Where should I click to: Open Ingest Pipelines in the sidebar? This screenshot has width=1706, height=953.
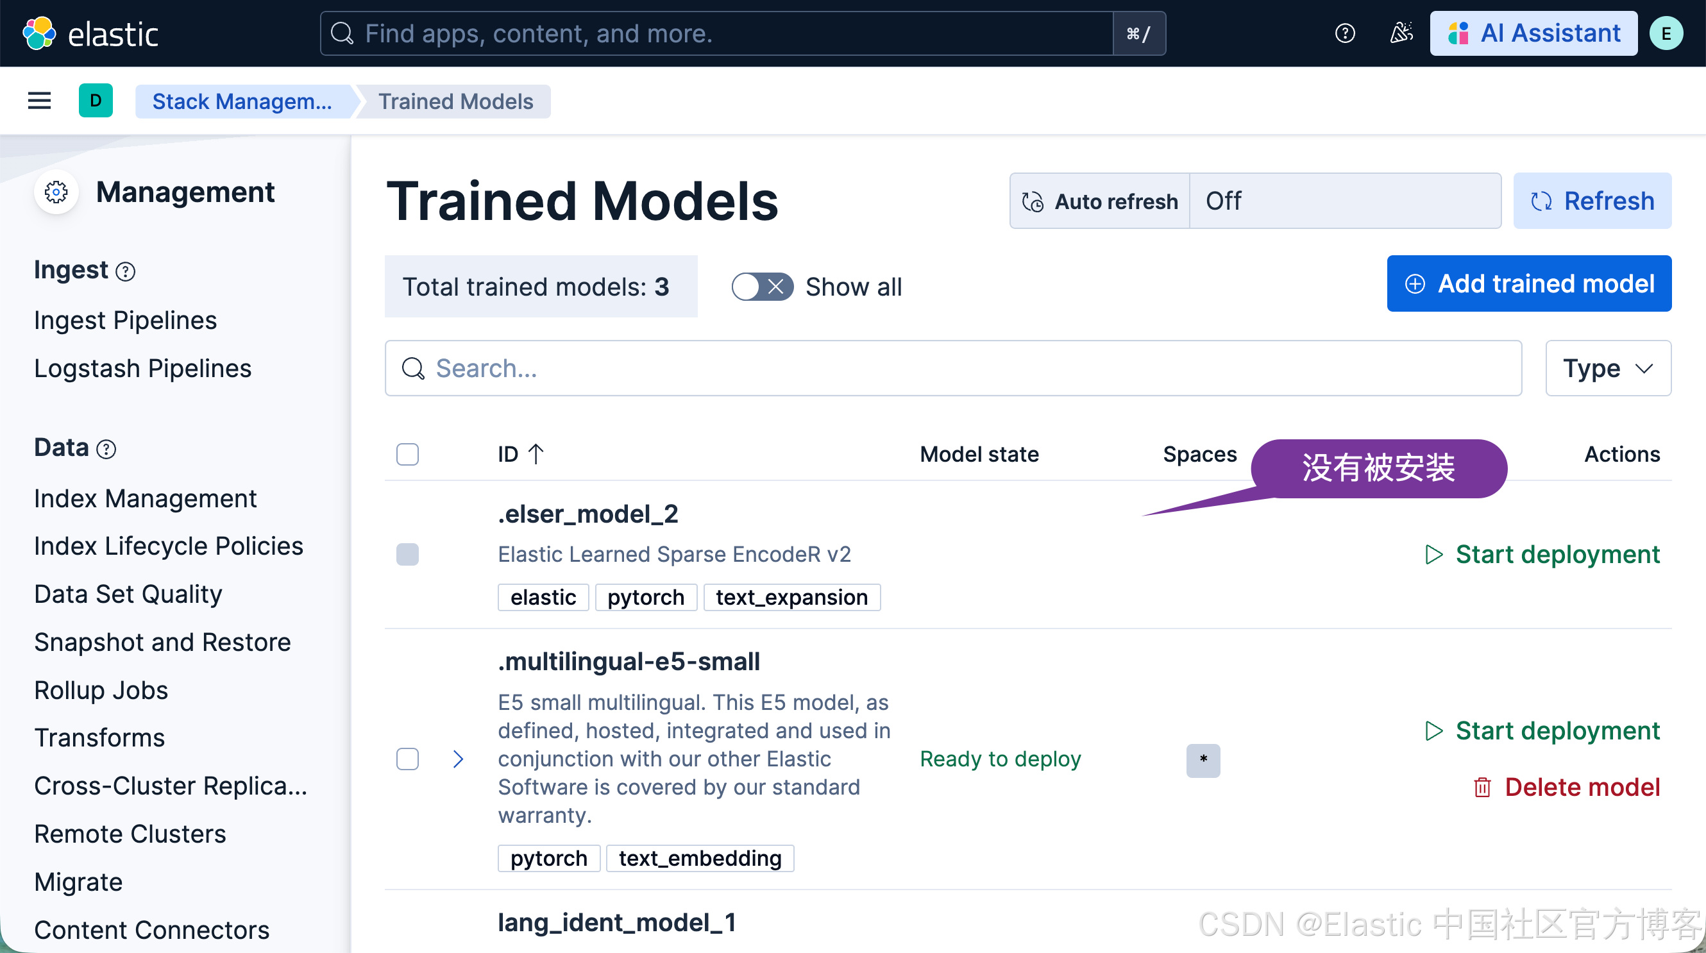(x=125, y=321)
